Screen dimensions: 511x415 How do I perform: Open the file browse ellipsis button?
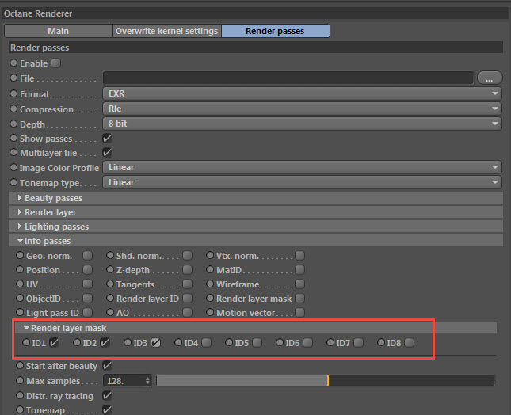(490, 78)
